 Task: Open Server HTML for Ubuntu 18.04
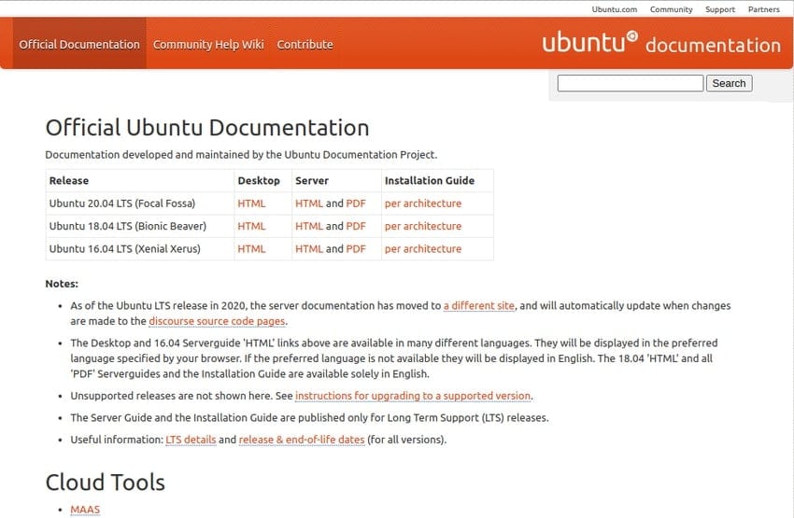click(x=309, y=226)
